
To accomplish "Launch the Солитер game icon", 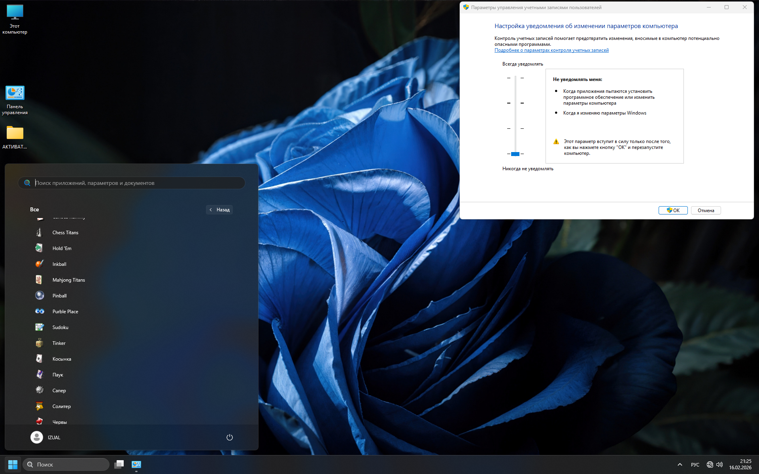I will coord(39,406).
